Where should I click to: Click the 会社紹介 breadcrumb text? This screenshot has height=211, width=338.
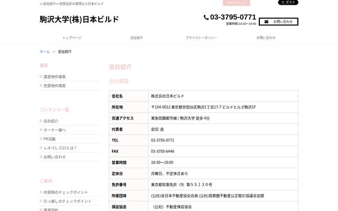pyautogui.click(x=64, y=52)
